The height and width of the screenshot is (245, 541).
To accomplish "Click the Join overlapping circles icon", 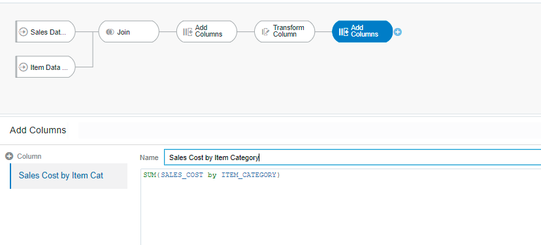I will [110, 32].
